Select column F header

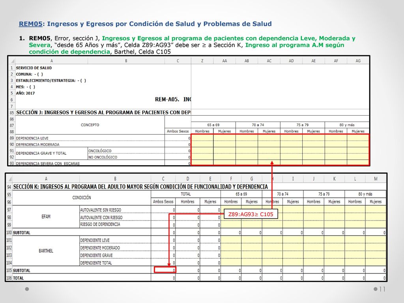[231, 179]
